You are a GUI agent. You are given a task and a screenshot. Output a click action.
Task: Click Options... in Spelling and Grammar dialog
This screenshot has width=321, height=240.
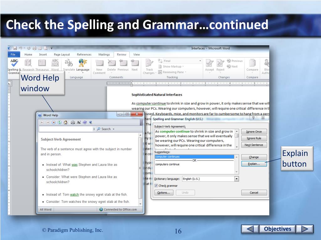coord(164,192)
